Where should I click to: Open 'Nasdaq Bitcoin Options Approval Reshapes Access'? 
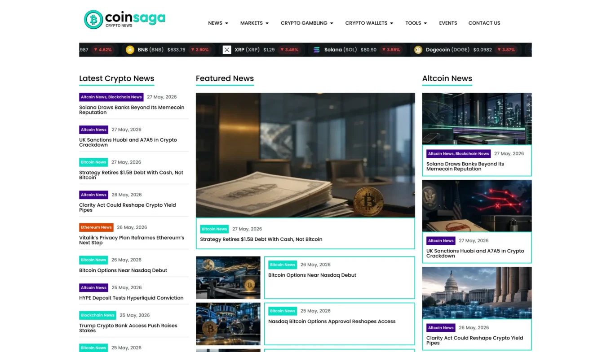pyautogui.click(x=332, y=322)
